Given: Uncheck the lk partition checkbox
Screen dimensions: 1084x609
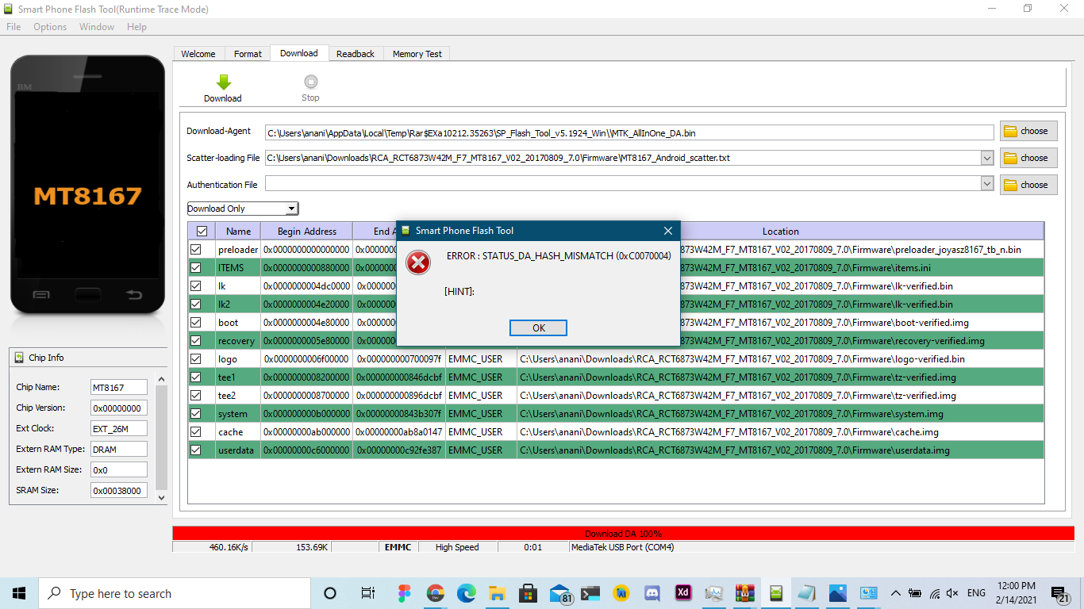Looking at the screenshot, I should 196,286.
